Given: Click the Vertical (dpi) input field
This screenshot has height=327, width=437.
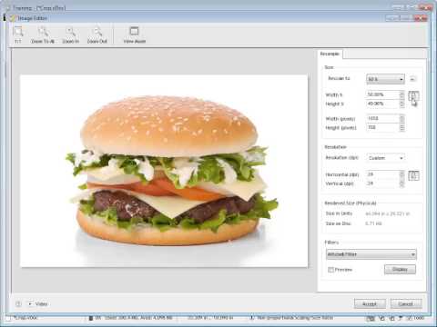Looking at the screenshot, I should 382,183.
